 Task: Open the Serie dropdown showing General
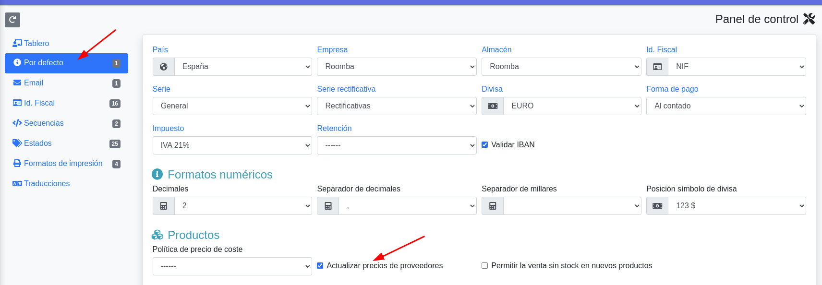point(232,106)
